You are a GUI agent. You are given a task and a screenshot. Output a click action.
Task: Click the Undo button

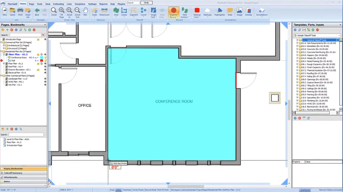click(x=146, y=3)
